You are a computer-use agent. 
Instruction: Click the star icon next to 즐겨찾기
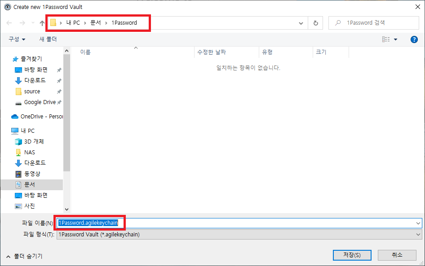pos(15,59)
